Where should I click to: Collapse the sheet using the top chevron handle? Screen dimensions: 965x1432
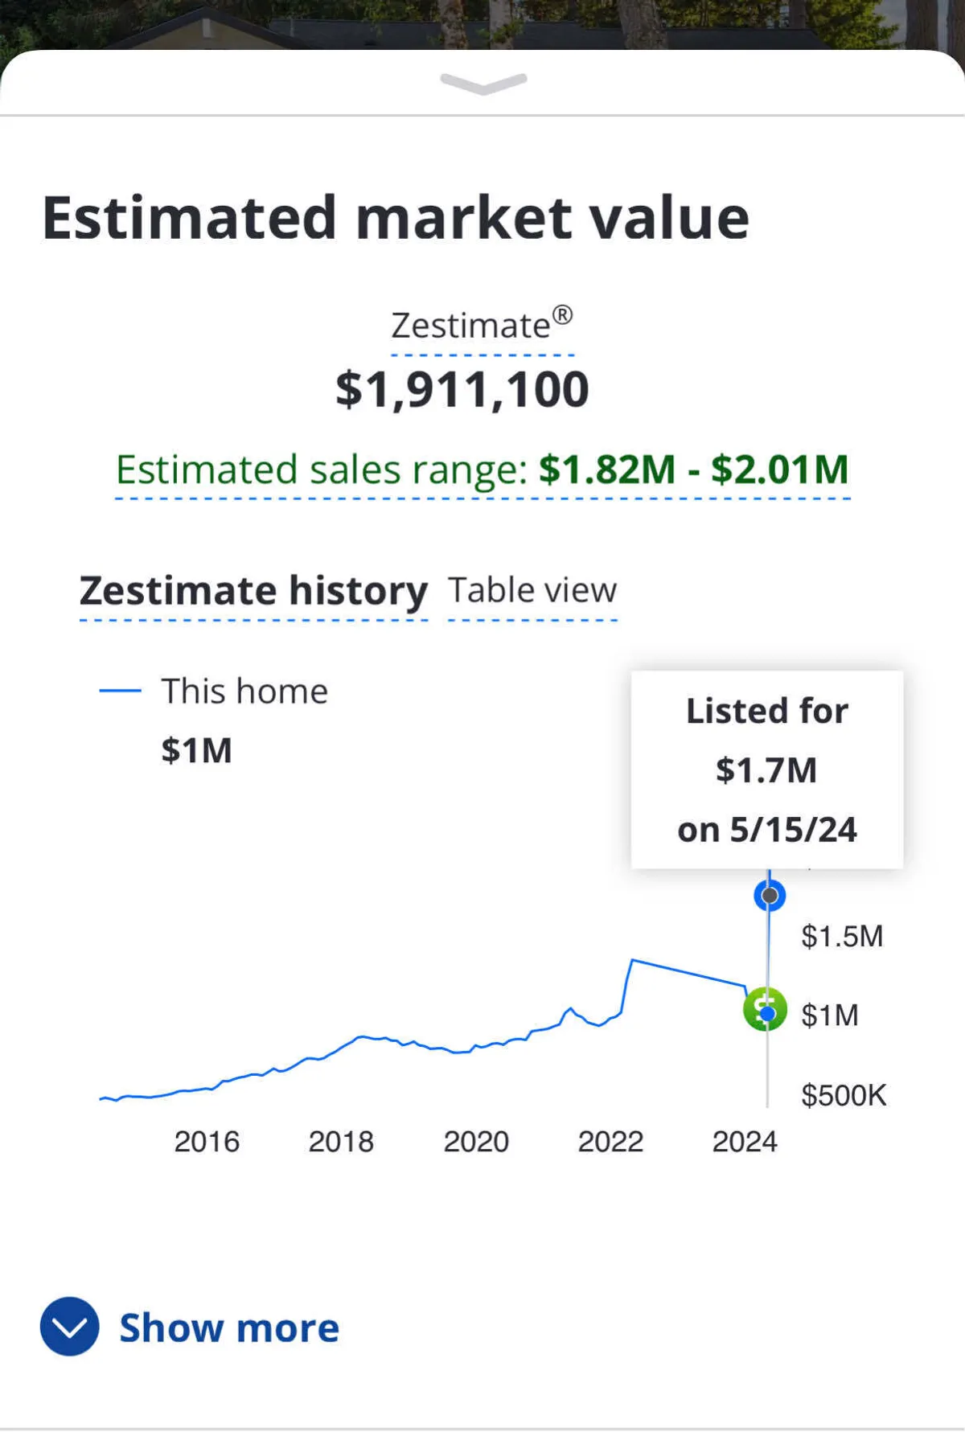483,83
